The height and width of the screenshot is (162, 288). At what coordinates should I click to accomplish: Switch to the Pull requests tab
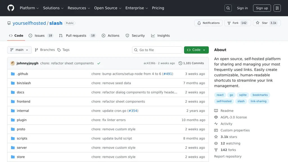click(x=76, y=36)
